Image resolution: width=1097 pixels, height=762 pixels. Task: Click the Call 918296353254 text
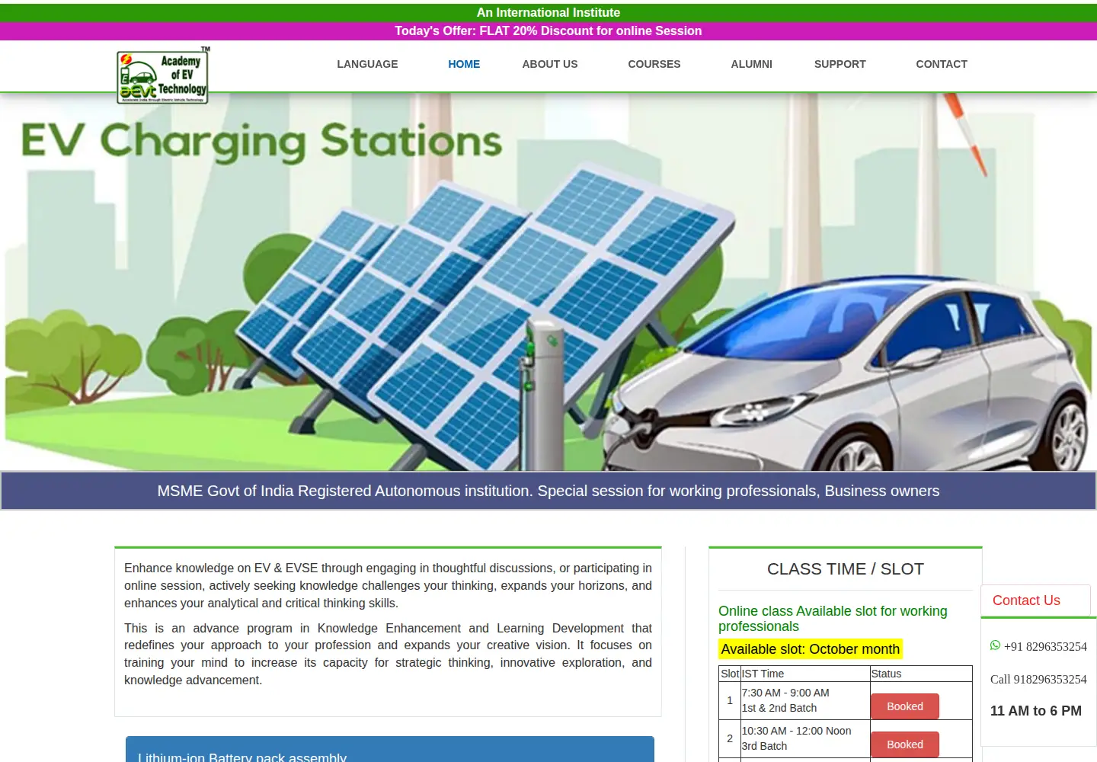coord(1038,680)
